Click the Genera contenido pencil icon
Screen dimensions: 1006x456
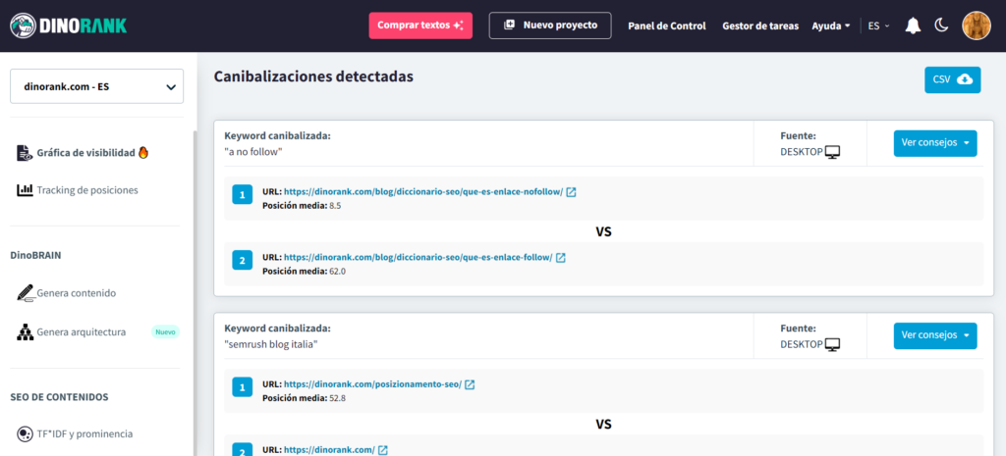[25, 293]
